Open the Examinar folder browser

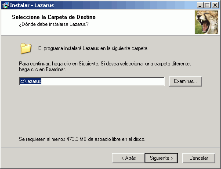click(x=185, y=81)
